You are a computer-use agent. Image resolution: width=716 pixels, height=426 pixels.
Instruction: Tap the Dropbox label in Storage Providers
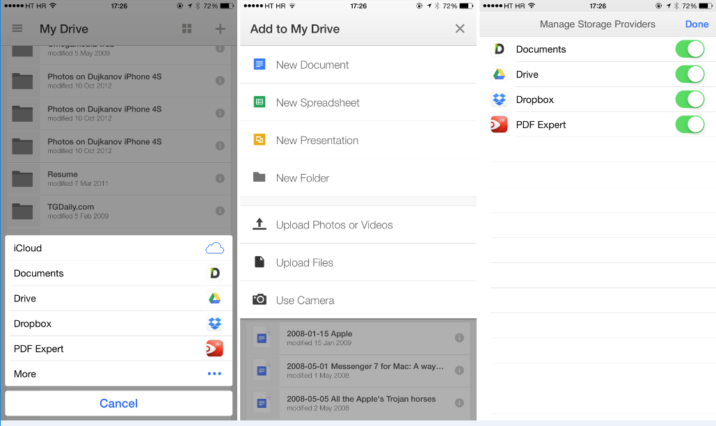[534, 100]
